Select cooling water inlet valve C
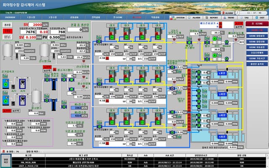 [x=99, y=127]
